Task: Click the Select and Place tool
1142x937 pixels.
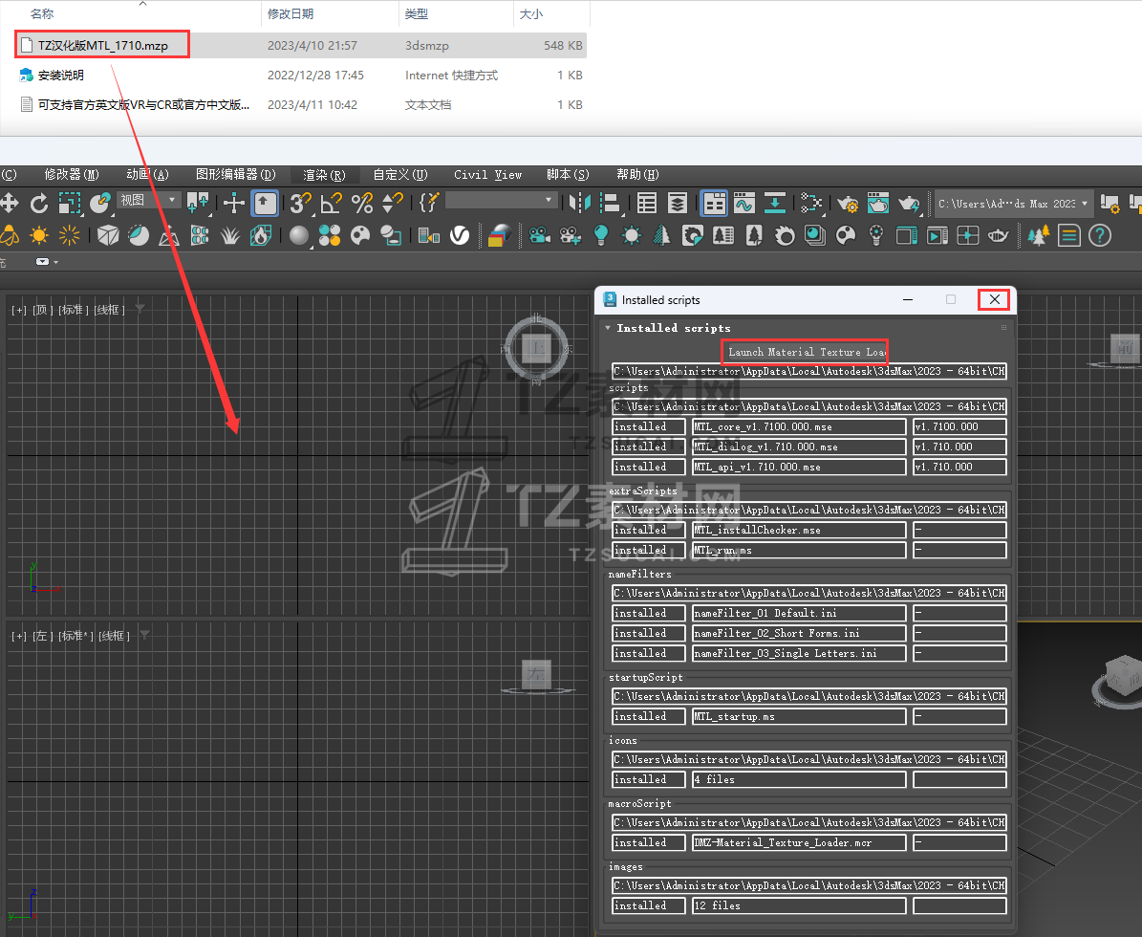Action: click(x=100, y=203)
